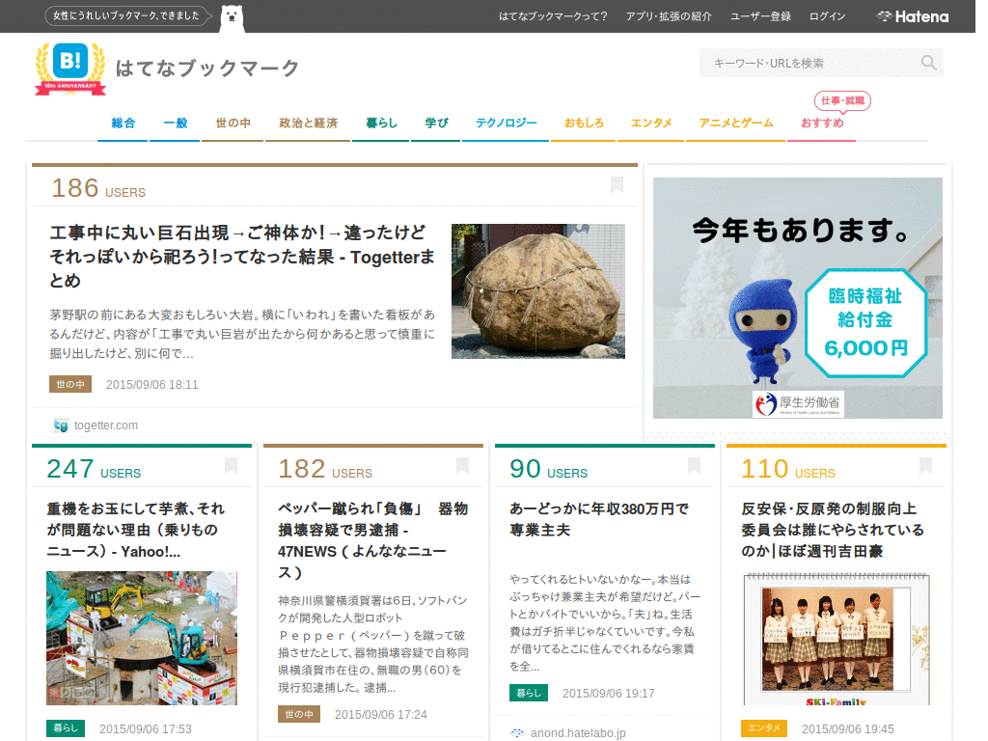Open the giant rock thumbnail image
The image size is (988, 741).
pyautogui.click(x=538, y=291)
